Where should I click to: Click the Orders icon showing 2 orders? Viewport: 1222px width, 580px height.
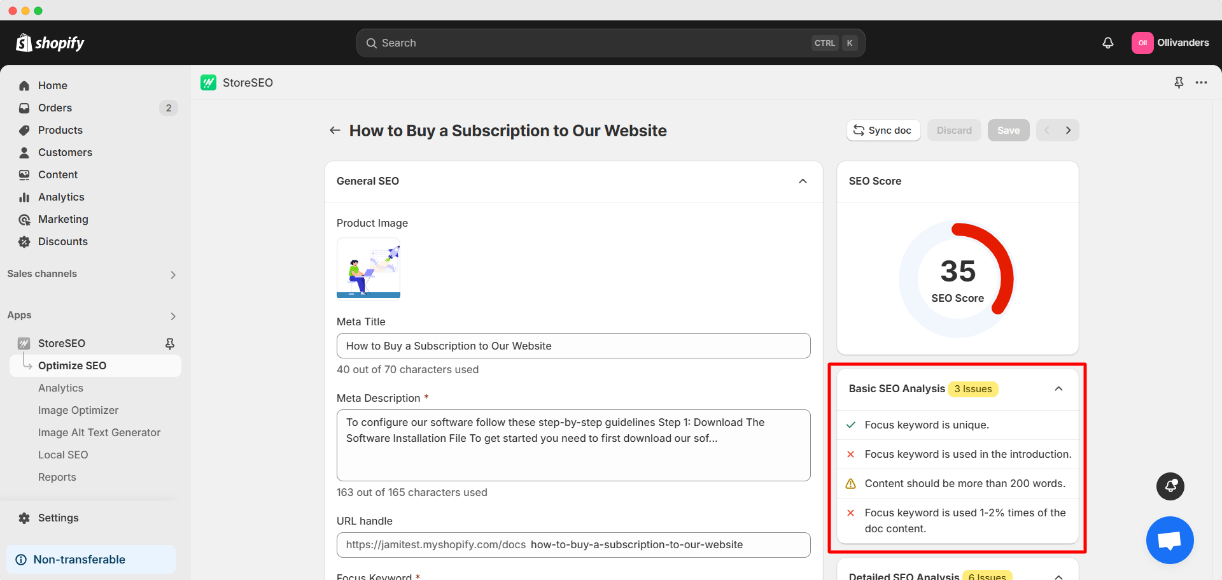(24, 108)
